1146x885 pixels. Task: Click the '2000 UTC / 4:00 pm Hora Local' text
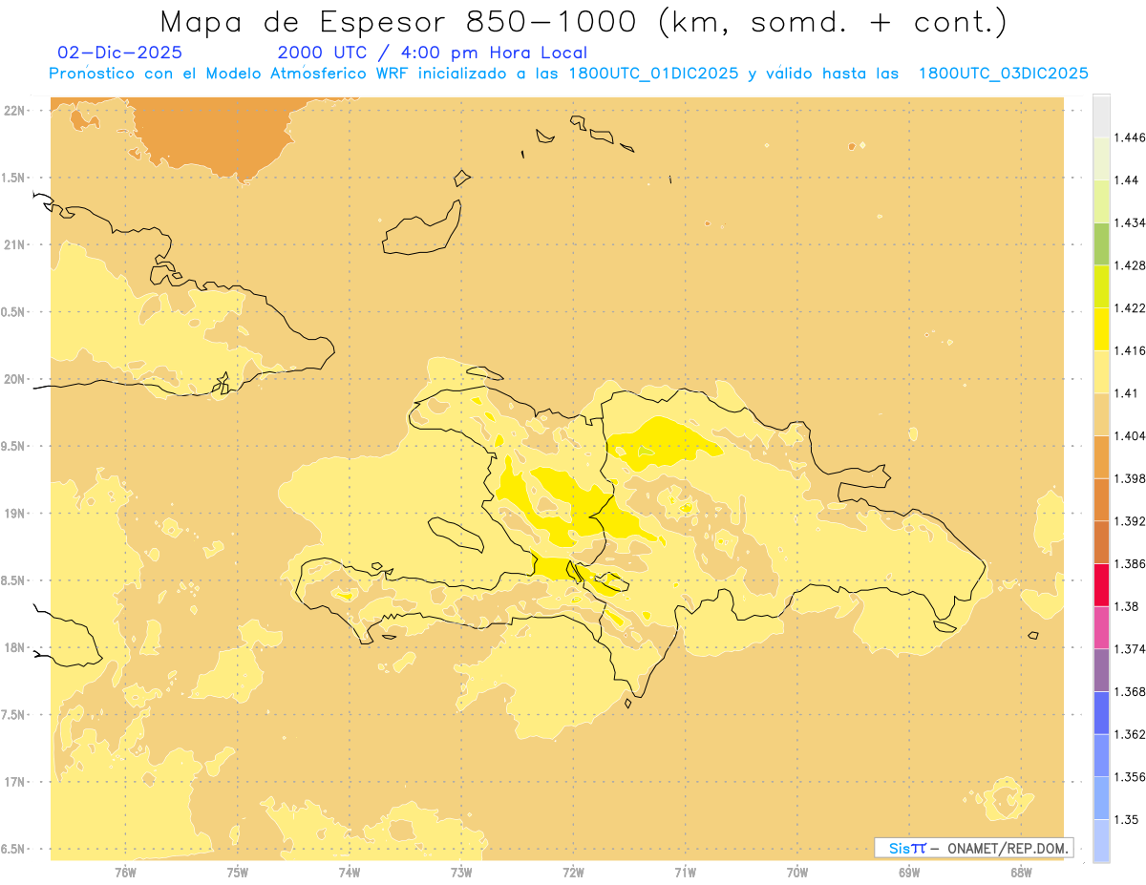[x=433, y=53]
